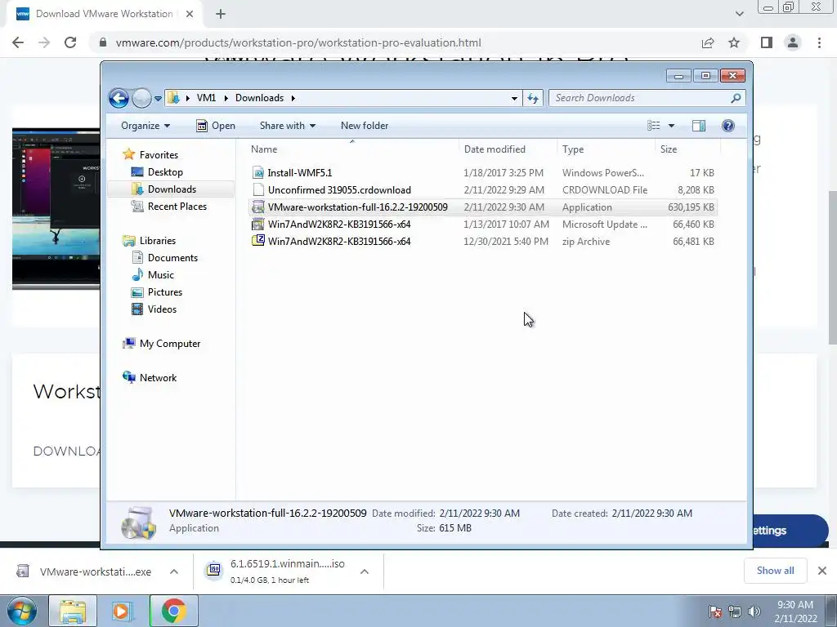The height and width of the screenshot is (627, 837).
Task: Open the Pictures library
Action: coord(165,292)
